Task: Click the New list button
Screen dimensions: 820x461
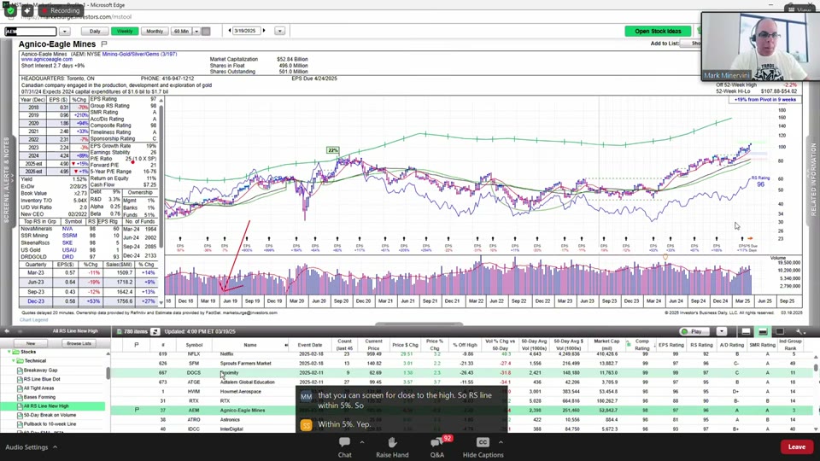Action: [x=31, y=343]
